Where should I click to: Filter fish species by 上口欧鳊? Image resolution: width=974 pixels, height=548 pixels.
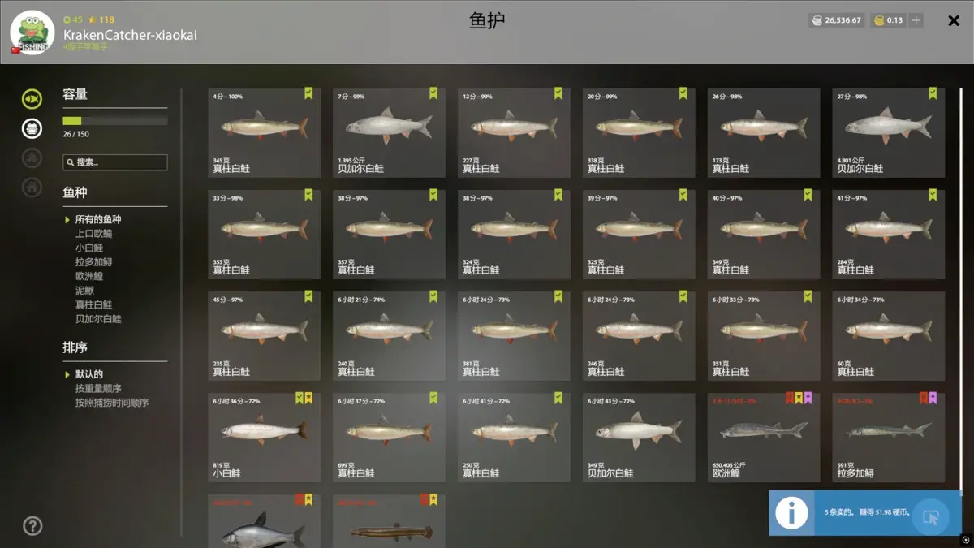pos(93,234)
